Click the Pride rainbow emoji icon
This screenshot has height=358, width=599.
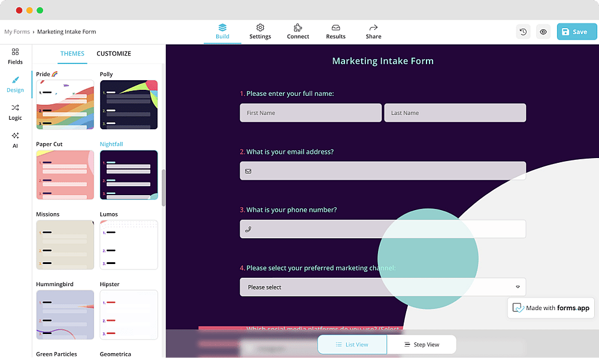55,74
